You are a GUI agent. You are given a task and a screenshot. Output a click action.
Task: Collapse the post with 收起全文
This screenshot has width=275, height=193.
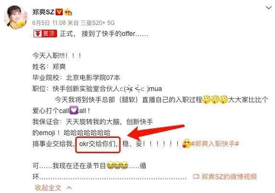coord(48,188)
